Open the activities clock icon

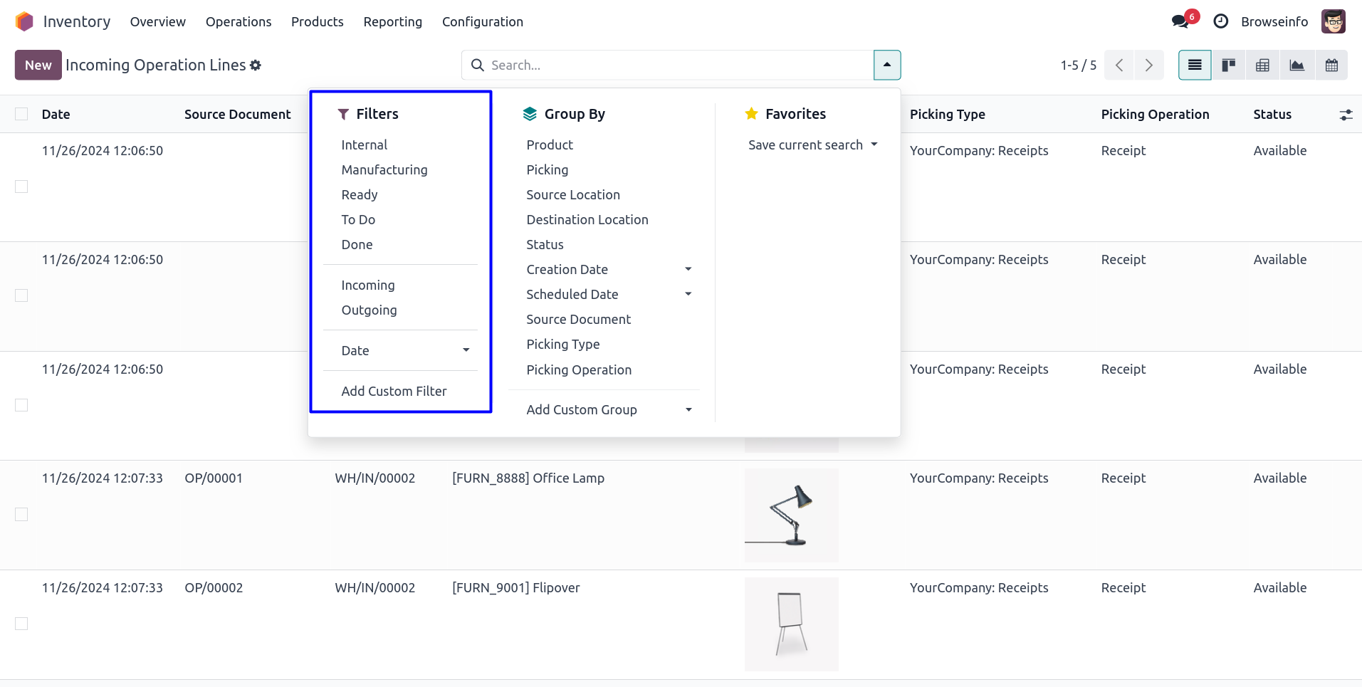click(1220, 21)
